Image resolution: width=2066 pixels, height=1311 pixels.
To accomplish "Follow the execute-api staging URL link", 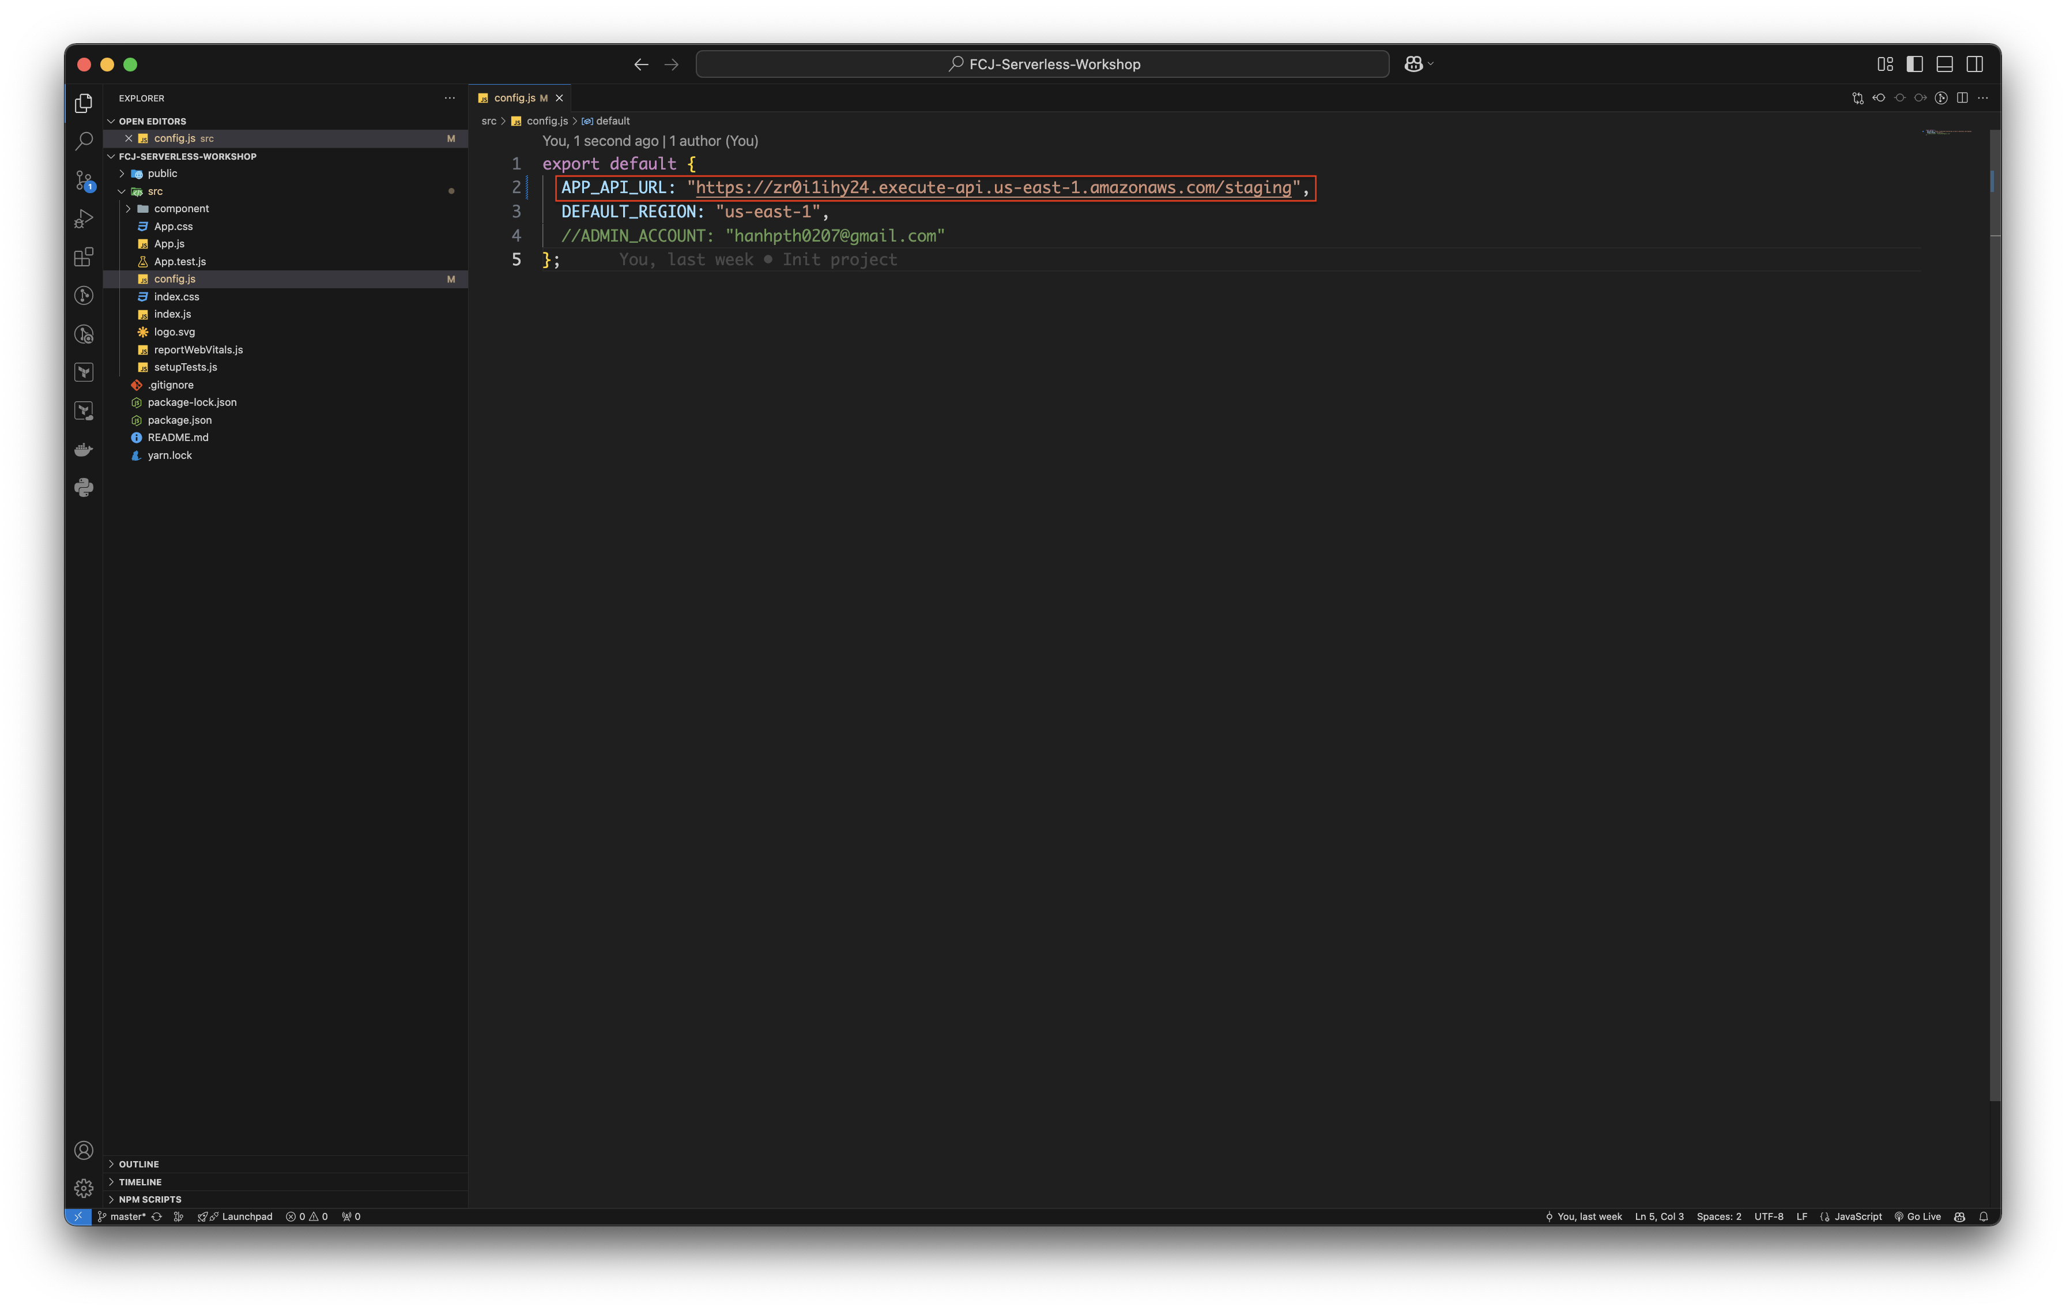I will pyautogui.click(x=994, y=188).
